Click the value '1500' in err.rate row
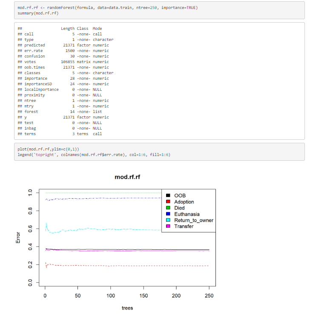The image size is (313, 318). click(x=70, y=51)
